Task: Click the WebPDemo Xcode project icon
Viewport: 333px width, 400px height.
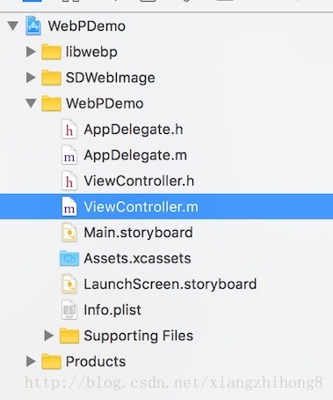Action: coord(33,26)
